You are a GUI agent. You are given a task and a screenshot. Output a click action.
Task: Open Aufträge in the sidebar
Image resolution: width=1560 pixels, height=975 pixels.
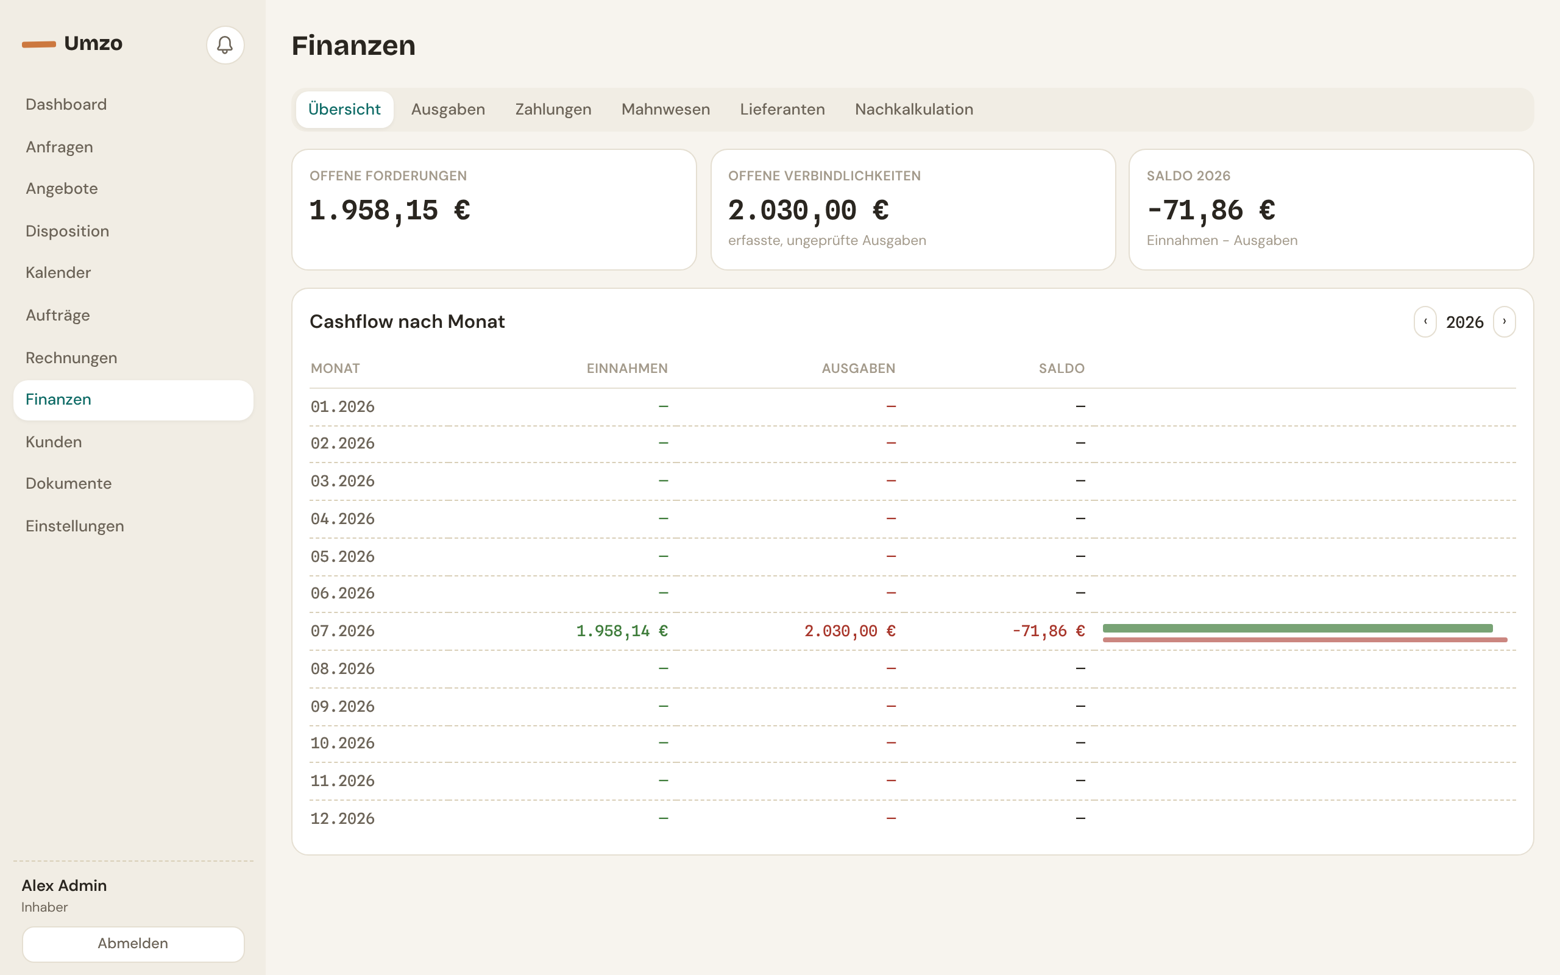(133, 315)
